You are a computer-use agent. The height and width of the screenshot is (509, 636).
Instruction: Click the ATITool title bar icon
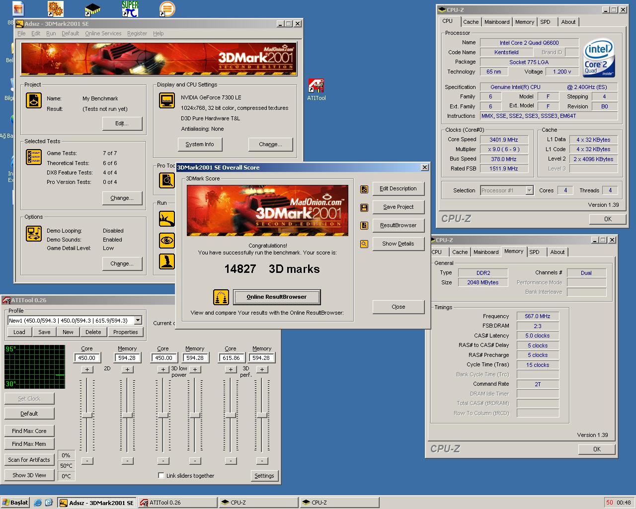tap(6, 300)
